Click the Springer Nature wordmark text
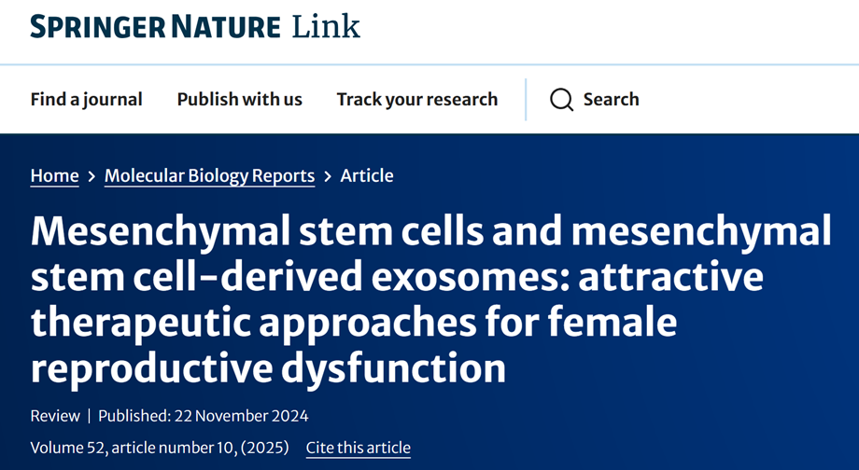859x470 pixels. tap(156, 27)
